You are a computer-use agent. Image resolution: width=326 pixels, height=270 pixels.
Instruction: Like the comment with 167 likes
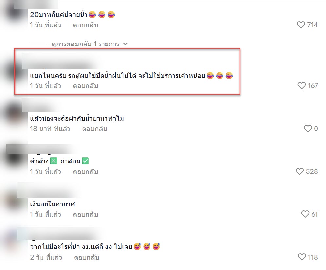coord(301,86)
